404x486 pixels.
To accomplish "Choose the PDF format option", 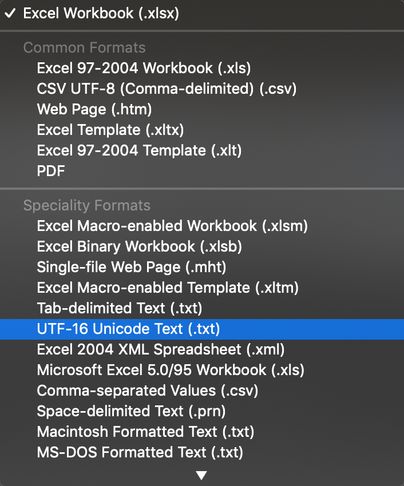I will (51, 171).
